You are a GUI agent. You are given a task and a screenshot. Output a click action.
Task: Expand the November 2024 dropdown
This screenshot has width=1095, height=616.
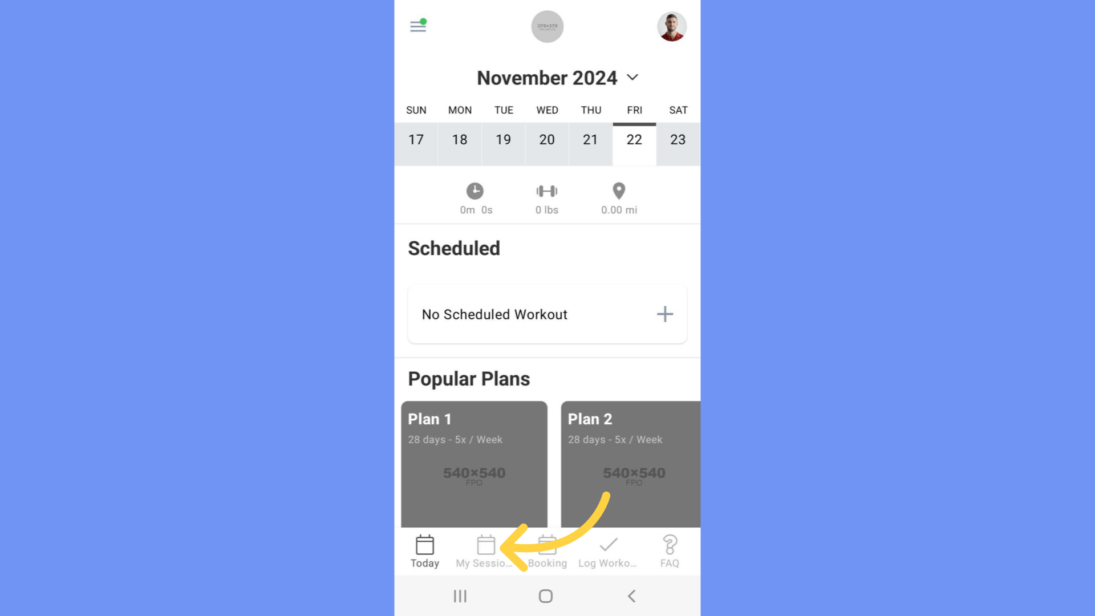point(633,78)
